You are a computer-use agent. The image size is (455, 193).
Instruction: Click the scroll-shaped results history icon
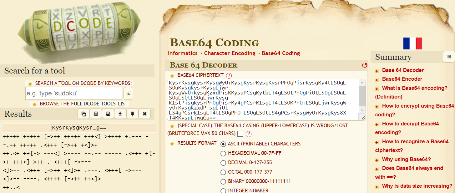[x=96, y=114]
